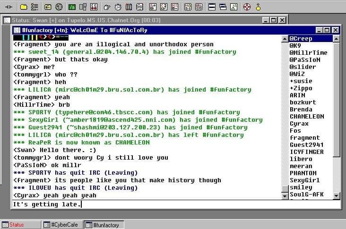Select meeran in the nick list
The height and width of the screenshot is (229, 346).
click(311, 166)
